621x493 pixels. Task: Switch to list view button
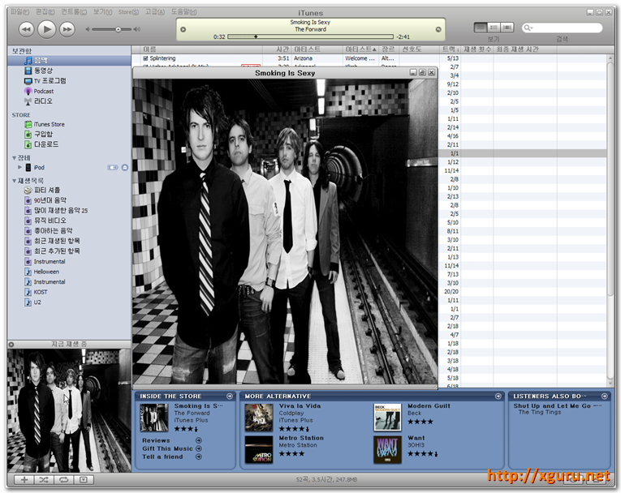481,28
